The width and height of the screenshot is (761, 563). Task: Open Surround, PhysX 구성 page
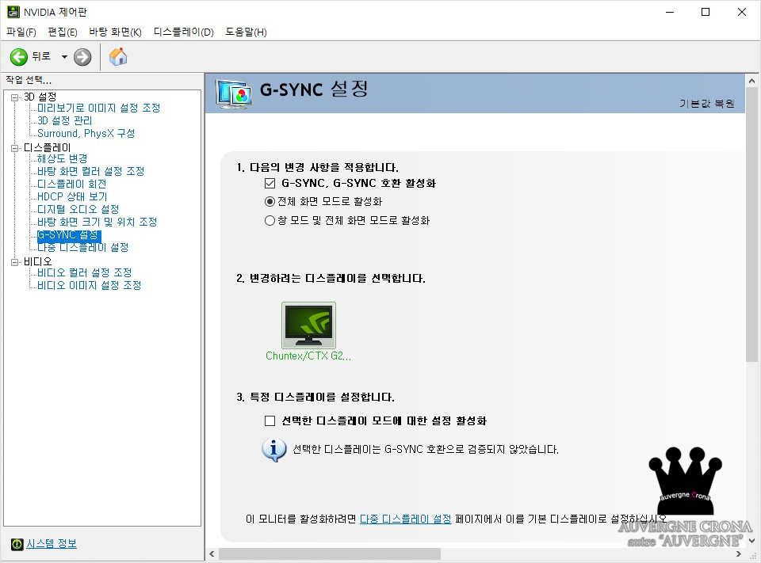click(86, 133)
